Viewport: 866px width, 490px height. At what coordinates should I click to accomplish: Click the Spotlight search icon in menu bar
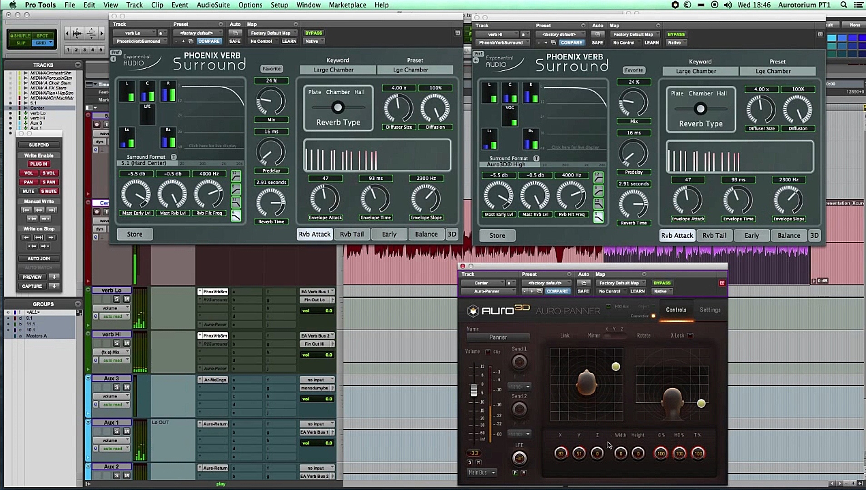pos(844,5)
